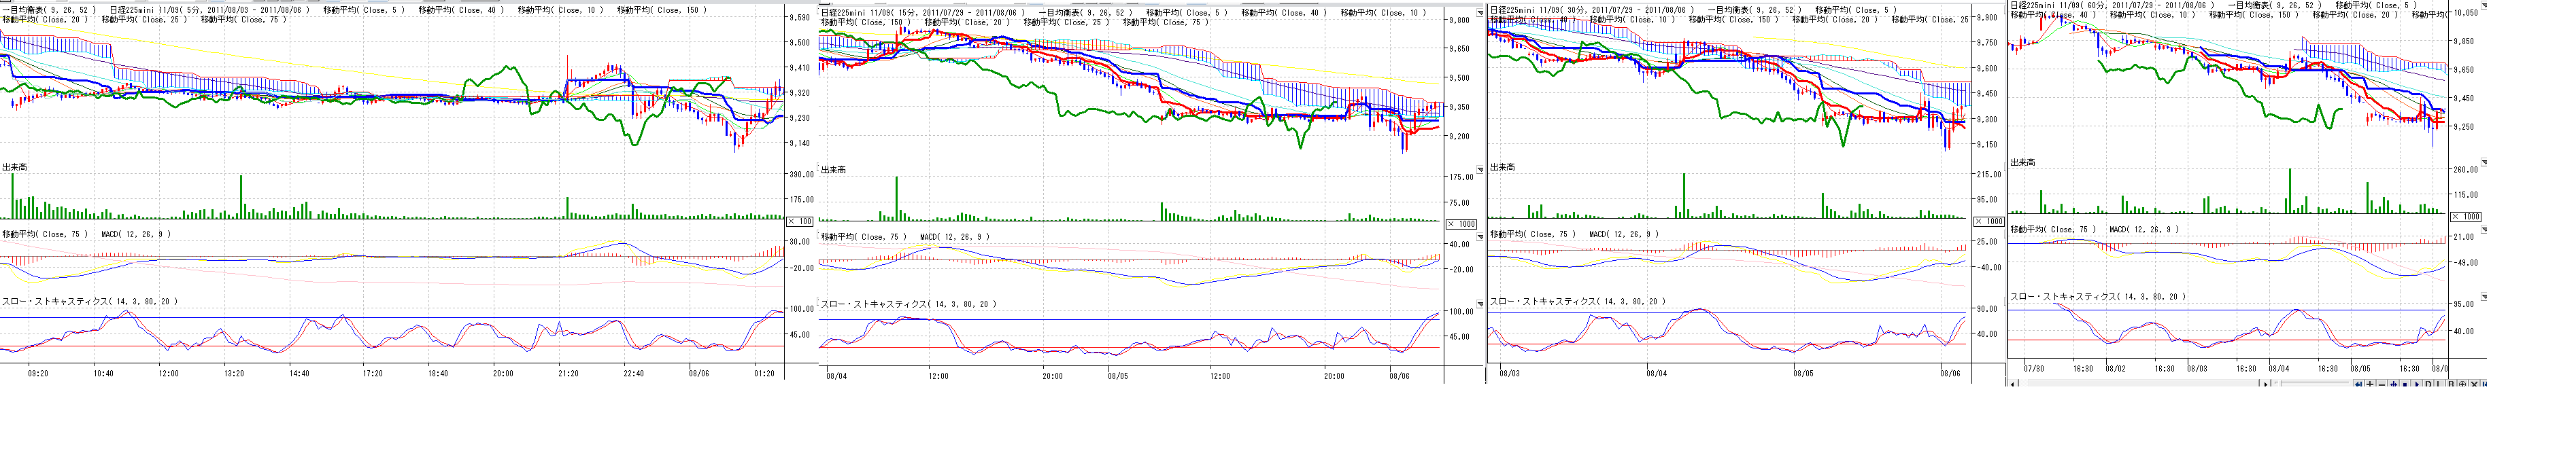
Task: Click the ×1000 scale box on 60分 chart
Action: tap(2464, 217)
